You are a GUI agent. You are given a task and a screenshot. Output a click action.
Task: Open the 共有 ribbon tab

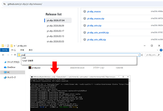[x=22, y=50]
